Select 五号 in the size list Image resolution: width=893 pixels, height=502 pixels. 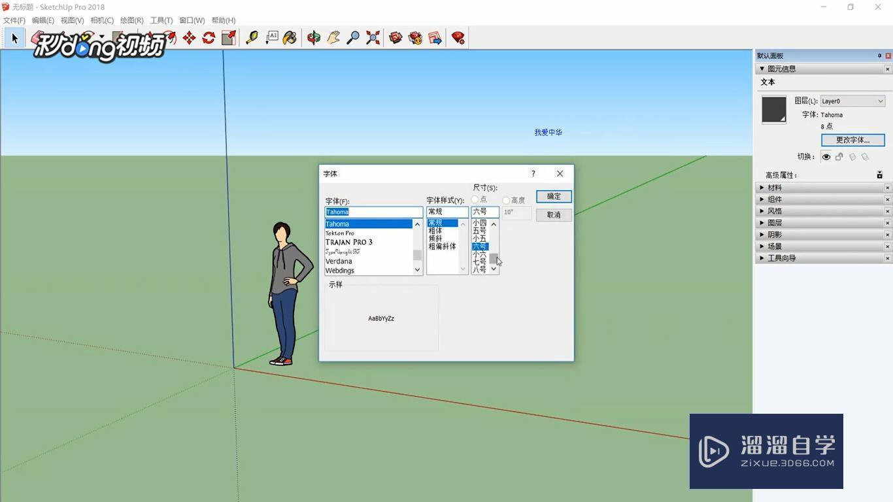[480, 231]
